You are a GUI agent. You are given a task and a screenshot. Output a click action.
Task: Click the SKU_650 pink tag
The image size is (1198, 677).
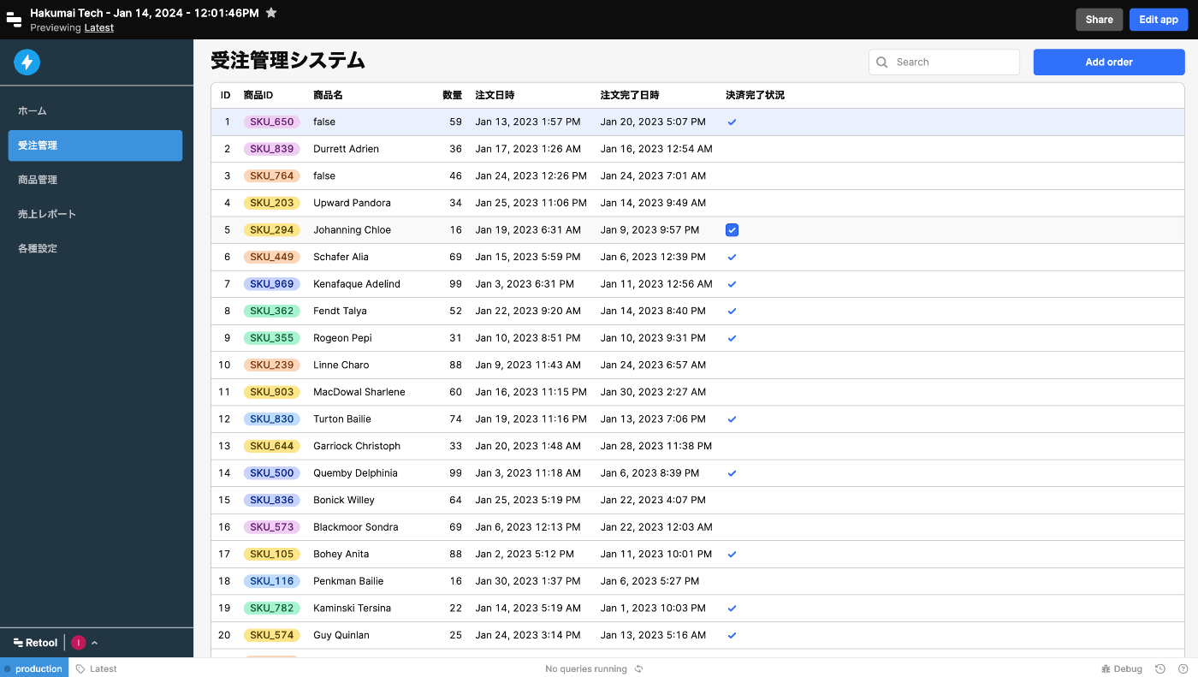272,122
